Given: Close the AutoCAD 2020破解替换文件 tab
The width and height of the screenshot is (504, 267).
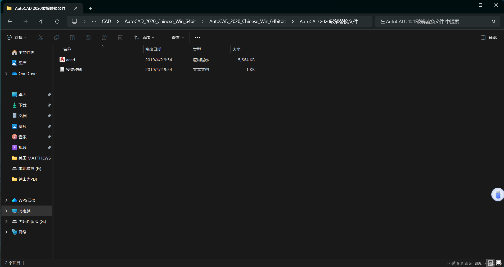Looking at the screenshot, I should pos(76,8).
